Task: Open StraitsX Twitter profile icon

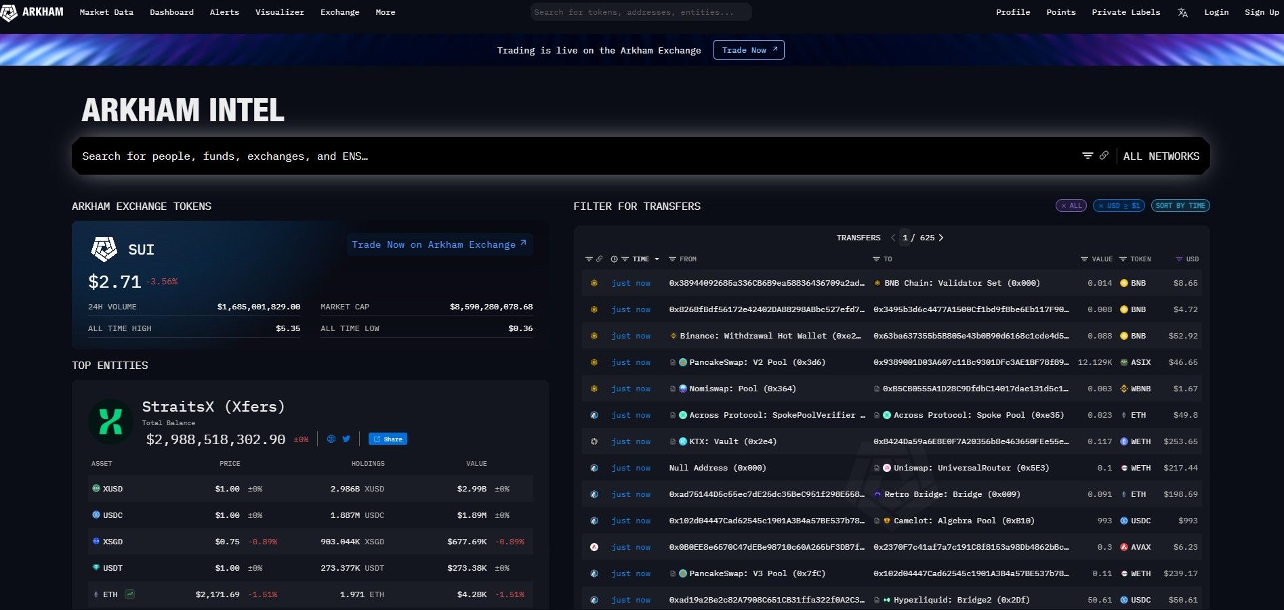Action: click(x=346, y=439)
